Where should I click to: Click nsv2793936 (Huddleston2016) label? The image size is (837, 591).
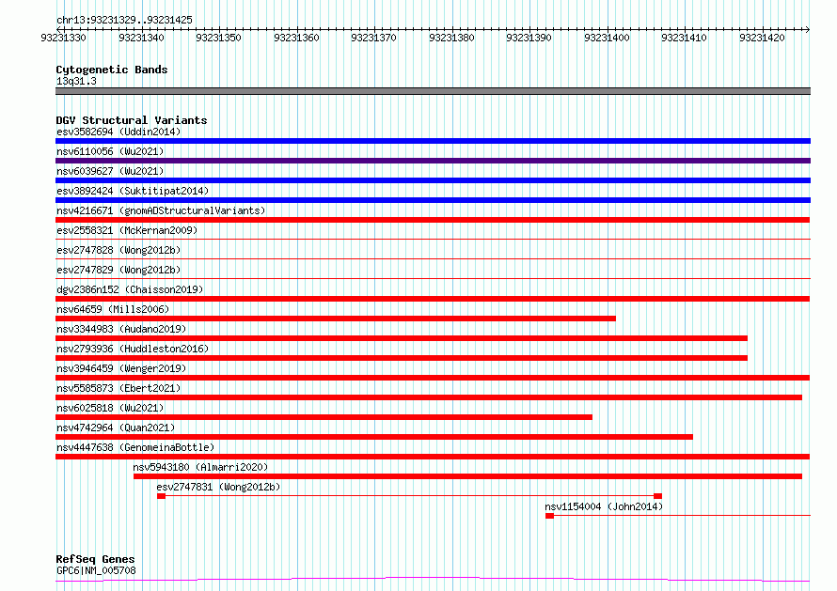pyautogui.click(x=133, y=349)
